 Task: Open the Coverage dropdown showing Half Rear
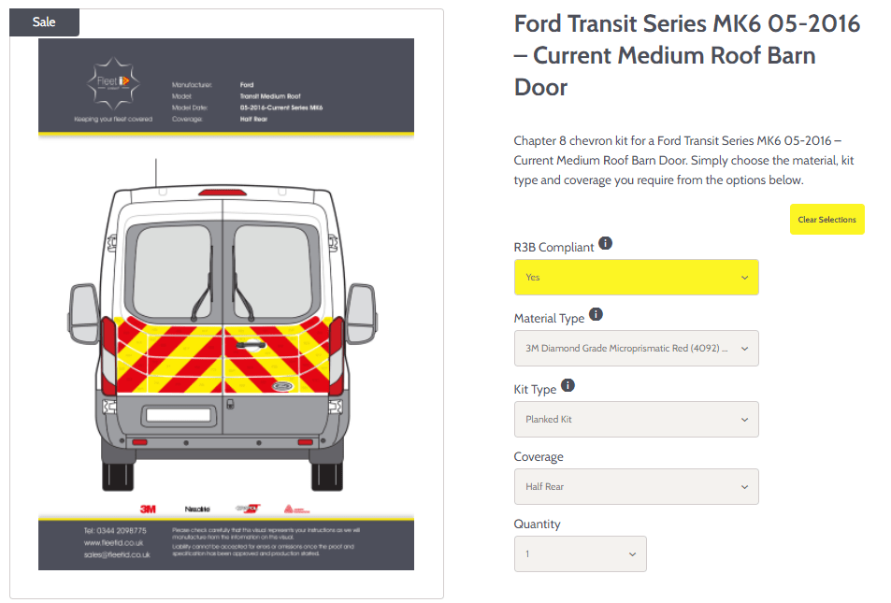[636, 487]
